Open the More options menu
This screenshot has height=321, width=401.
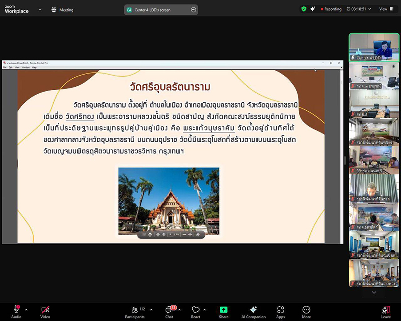click(x=306, y=312)
